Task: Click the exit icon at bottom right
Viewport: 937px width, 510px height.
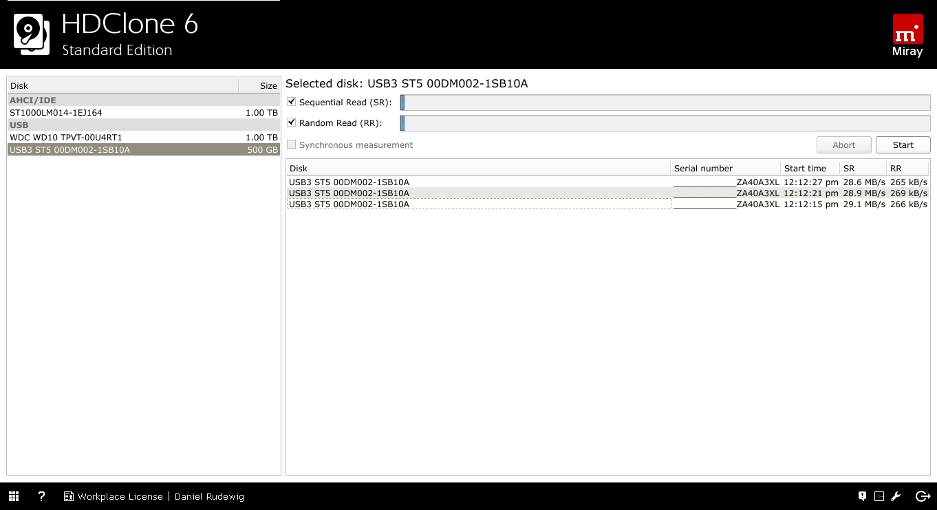Action: point(923,496)
